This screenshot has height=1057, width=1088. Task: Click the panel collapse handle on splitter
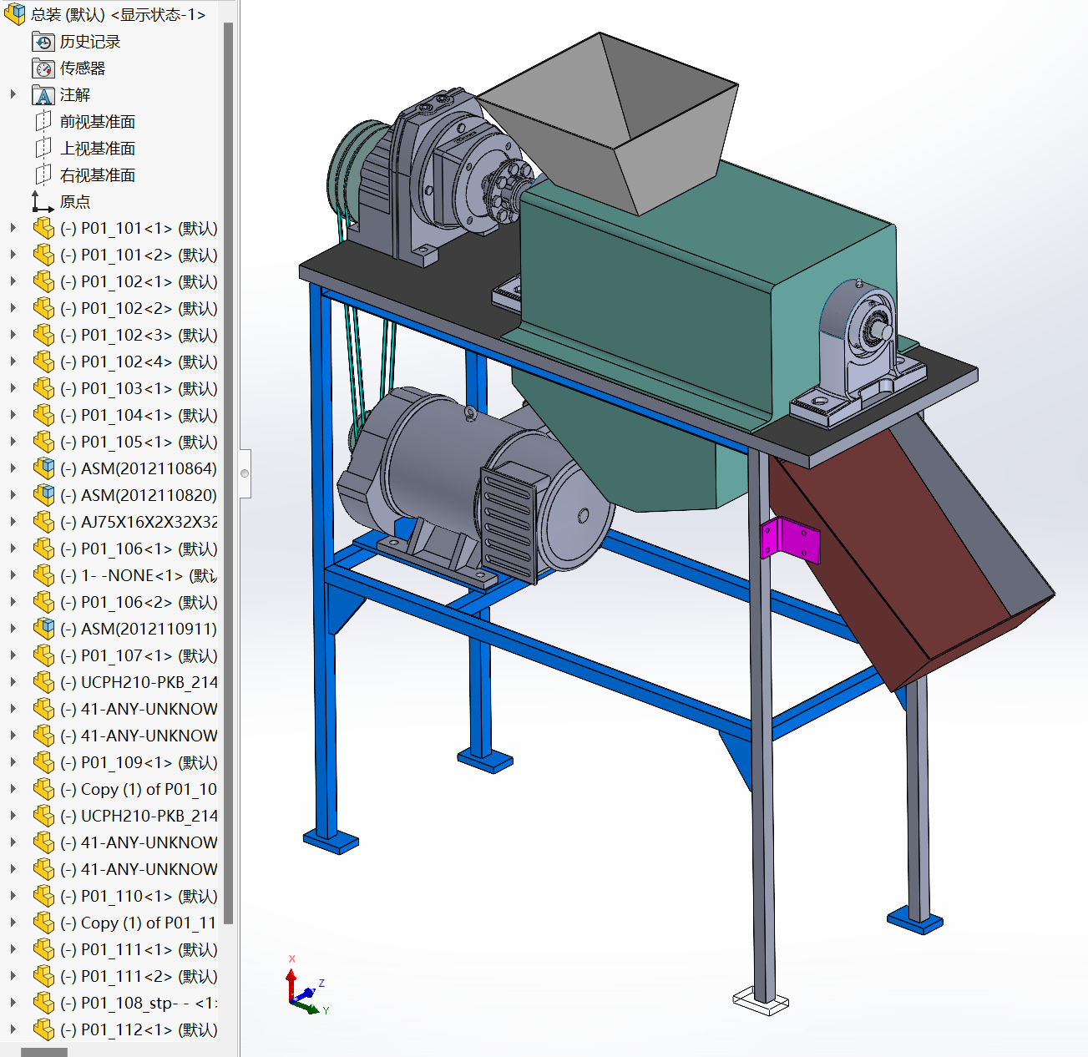click(245, 473)
